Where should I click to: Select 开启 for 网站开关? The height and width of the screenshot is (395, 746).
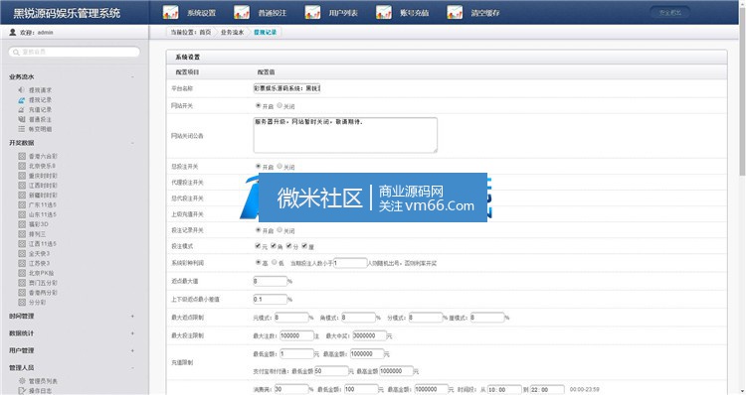tap(258, 105)
